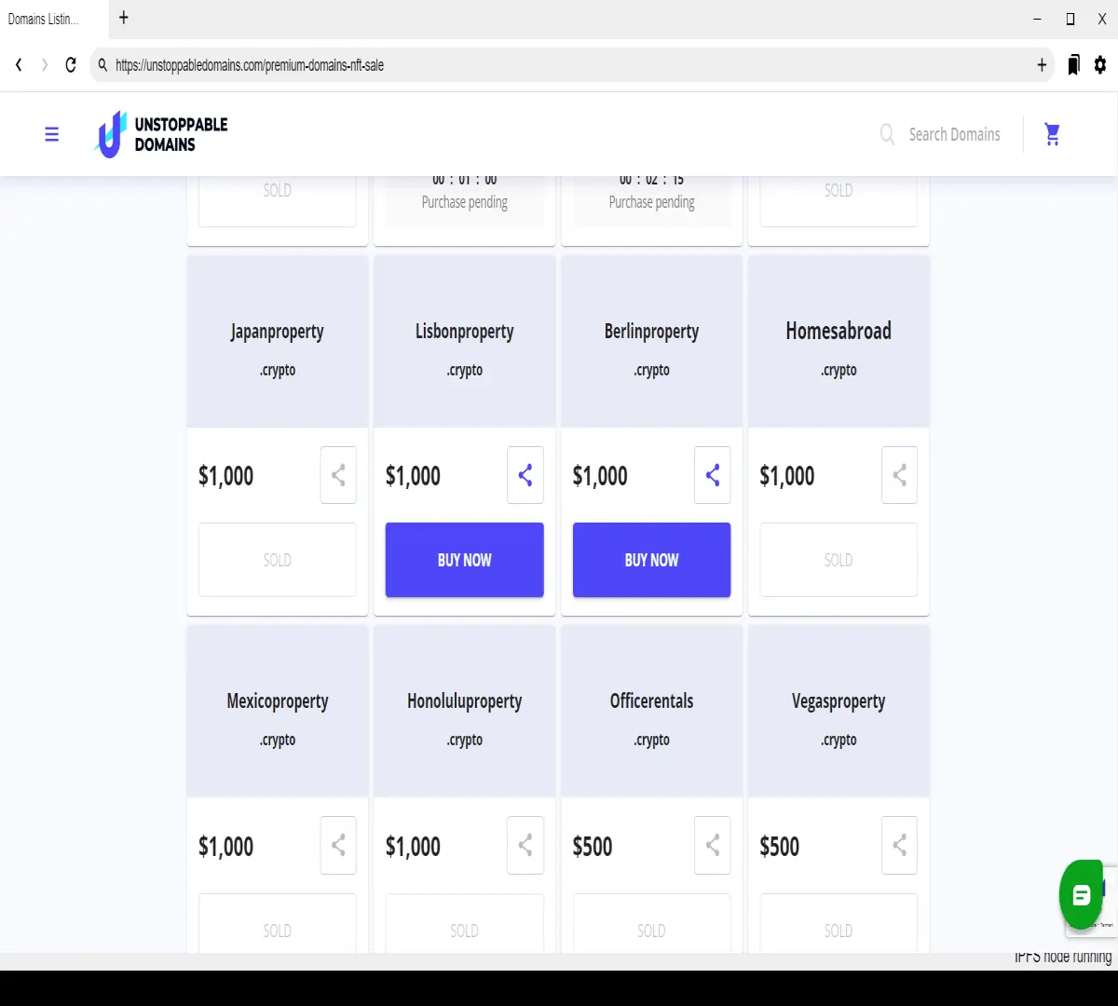Go forward in browser history
1118x1006 pixels.
(44, 65)
